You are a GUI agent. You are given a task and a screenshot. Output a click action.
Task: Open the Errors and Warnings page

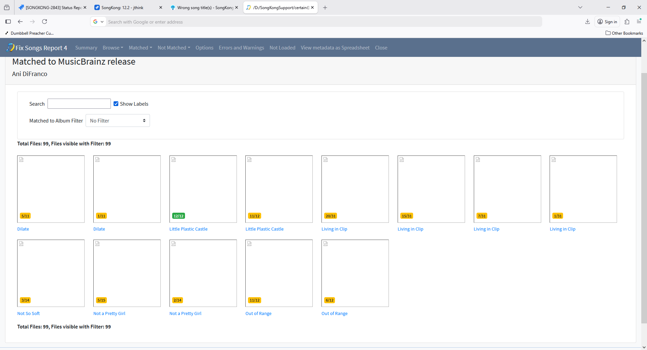point(241,48)
